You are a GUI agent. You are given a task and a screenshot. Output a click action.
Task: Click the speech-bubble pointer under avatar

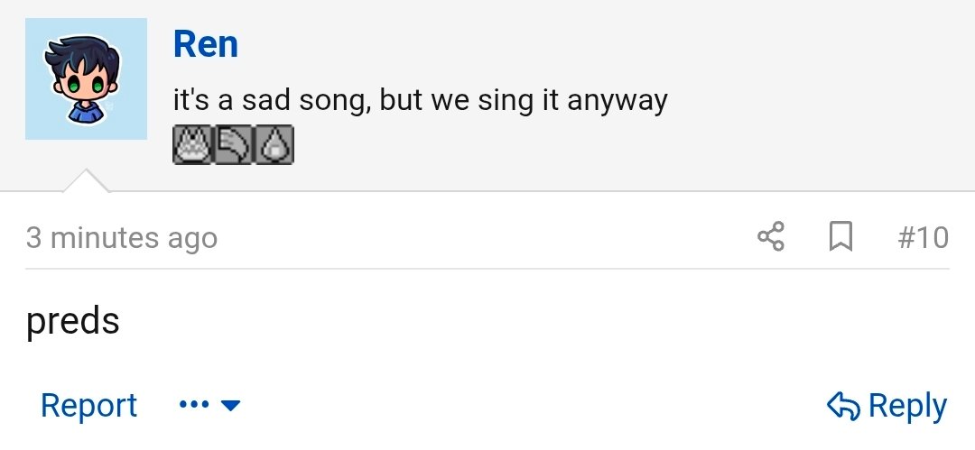[x=86, y=180]
